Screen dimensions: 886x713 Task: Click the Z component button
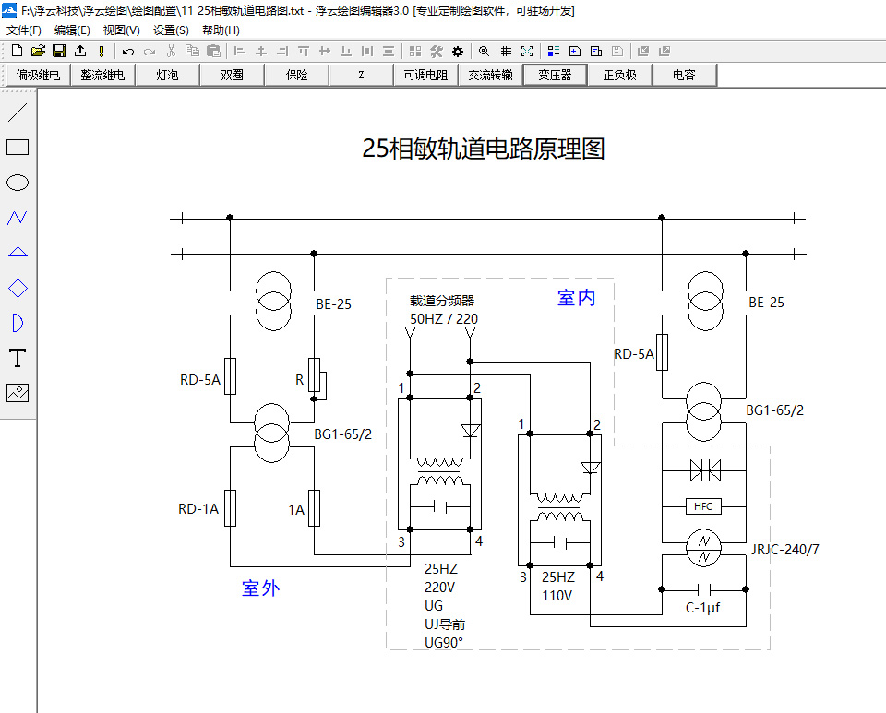click(x=361, y=75)
